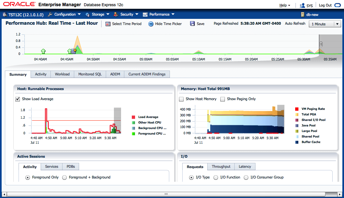Switch Active Sessions to Services tab
The height and width of the screenshot is (198, 344).
pos(51,166)
